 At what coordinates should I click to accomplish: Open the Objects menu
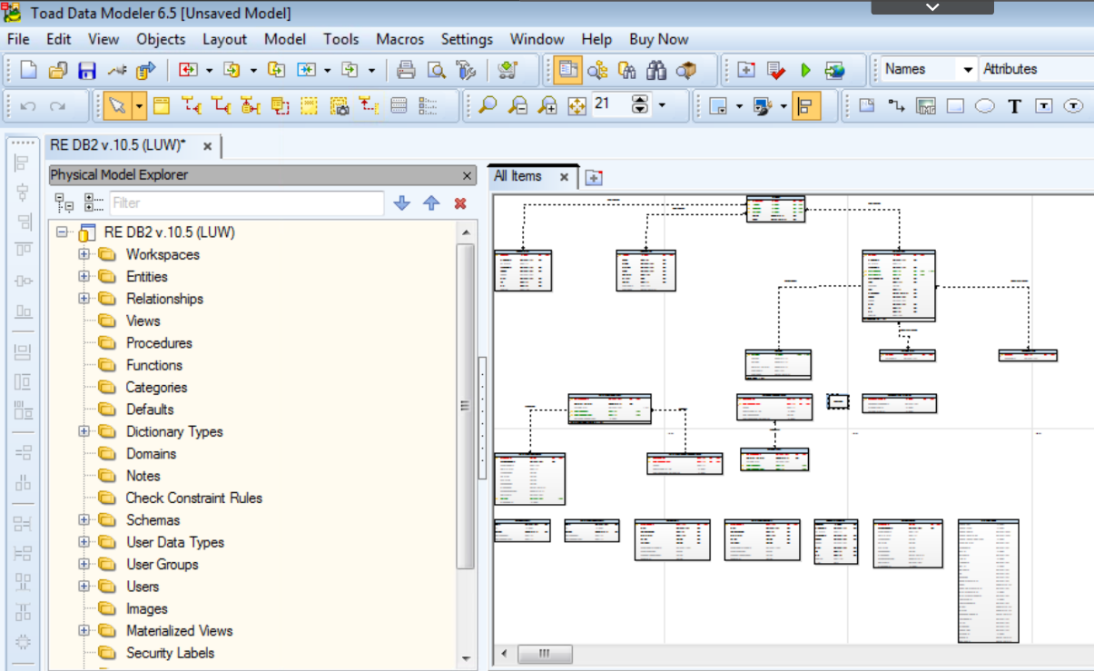click(x=161, y=39)
